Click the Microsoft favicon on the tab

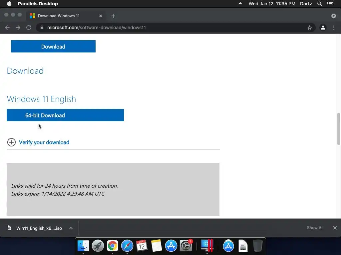32,16
